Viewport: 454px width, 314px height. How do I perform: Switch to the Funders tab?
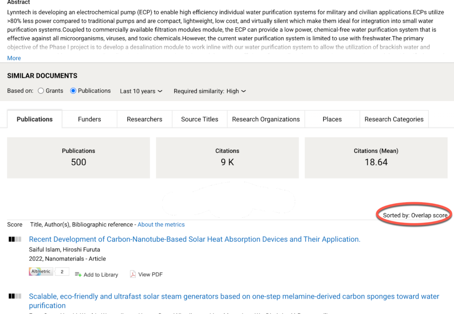[x=90, y=119]
